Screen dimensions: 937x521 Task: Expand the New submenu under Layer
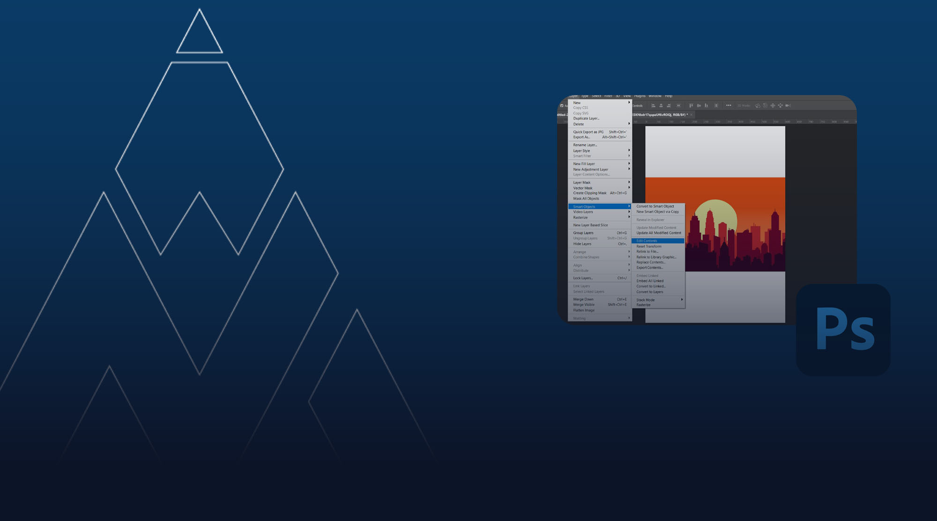(577, 103)
